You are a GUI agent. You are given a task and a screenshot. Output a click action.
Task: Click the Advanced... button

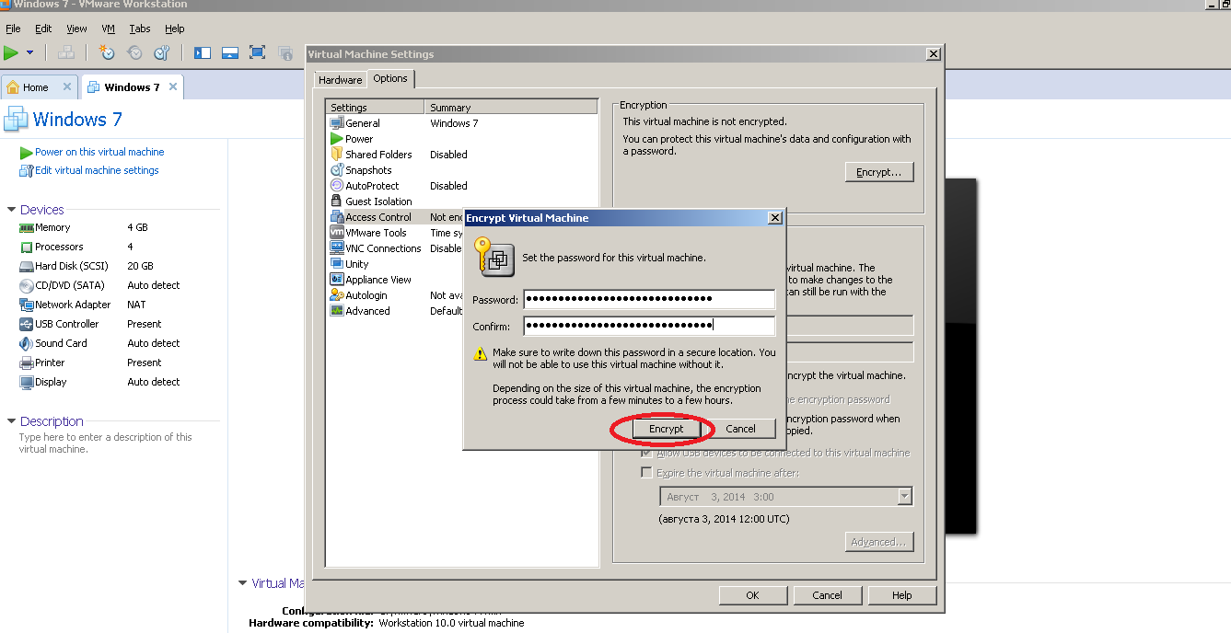[879, 542]
